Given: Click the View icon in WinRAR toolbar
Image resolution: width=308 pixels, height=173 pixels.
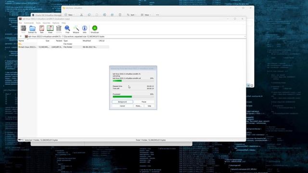Looking at the screenshot, I should 50,29.
